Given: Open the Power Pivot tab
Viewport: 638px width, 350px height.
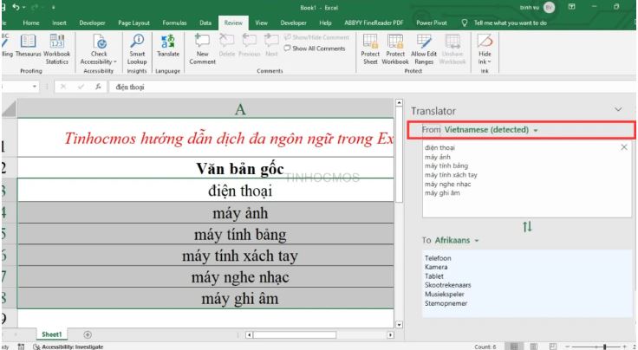Looking at the screenshot, I should pyautogui.click(x=432, y=23).
